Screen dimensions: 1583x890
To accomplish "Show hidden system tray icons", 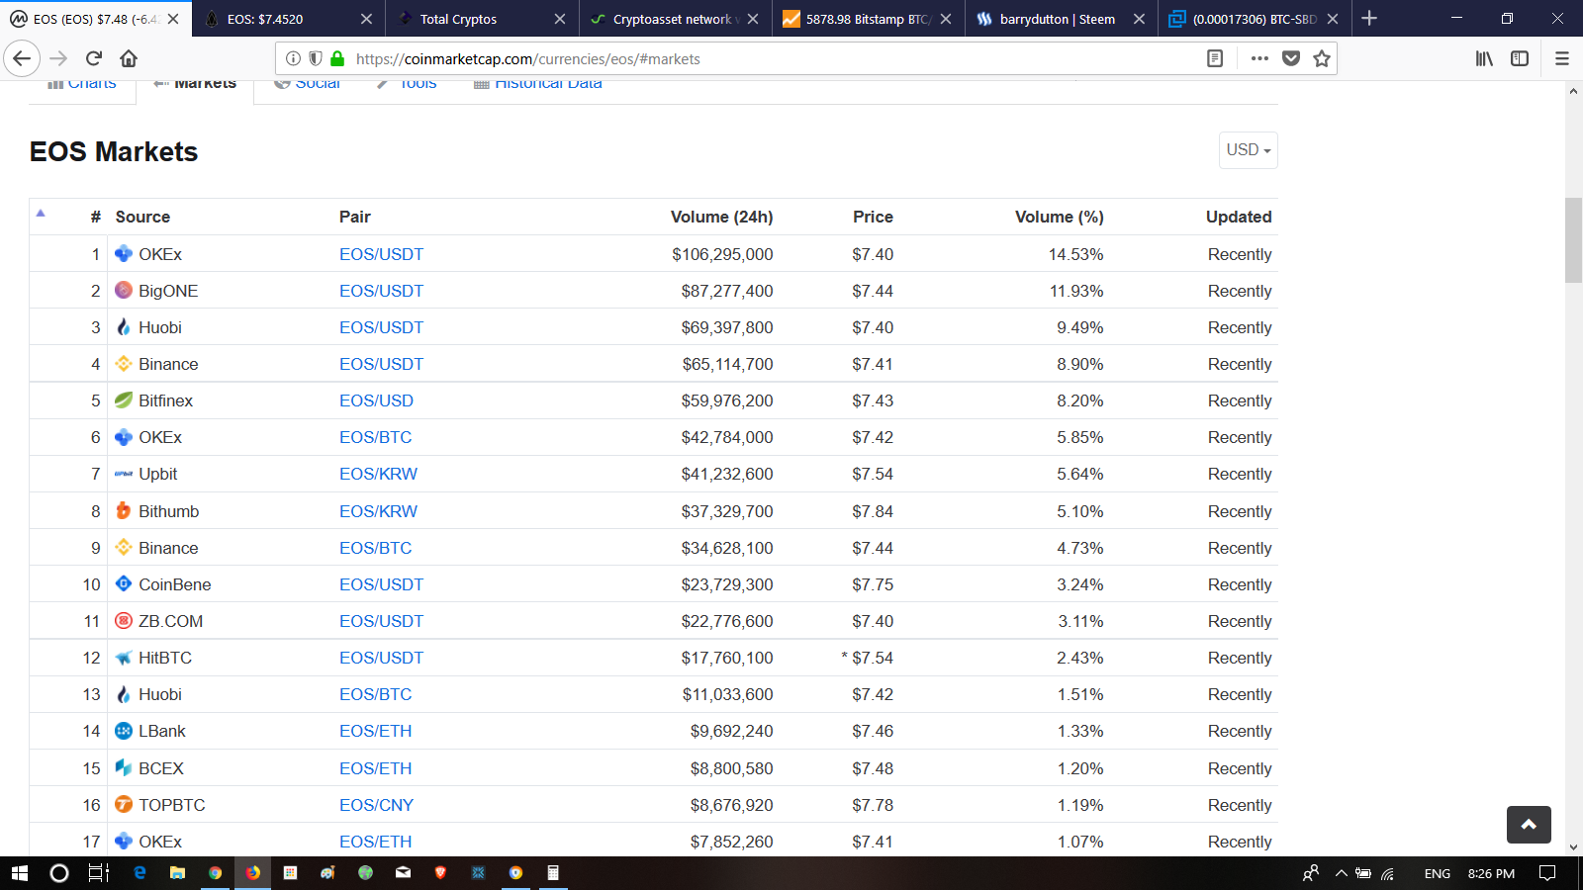I will 1342,873.
